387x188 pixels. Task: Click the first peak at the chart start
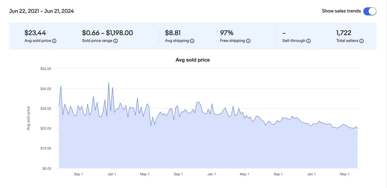[61, 86]
